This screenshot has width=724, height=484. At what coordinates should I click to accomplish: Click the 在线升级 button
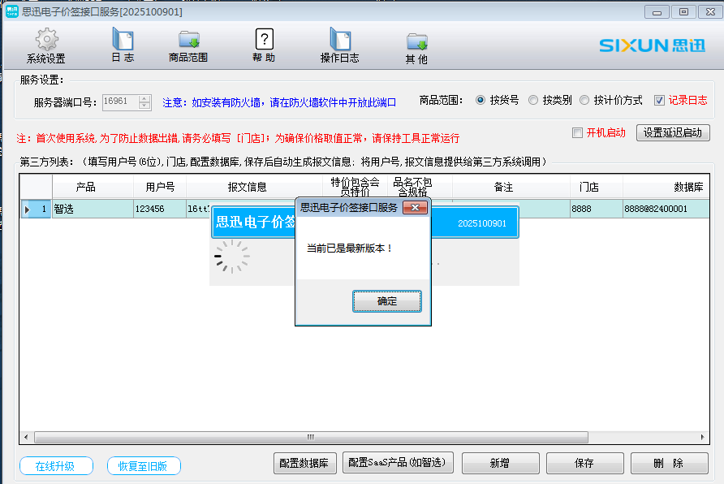point(55,466)
